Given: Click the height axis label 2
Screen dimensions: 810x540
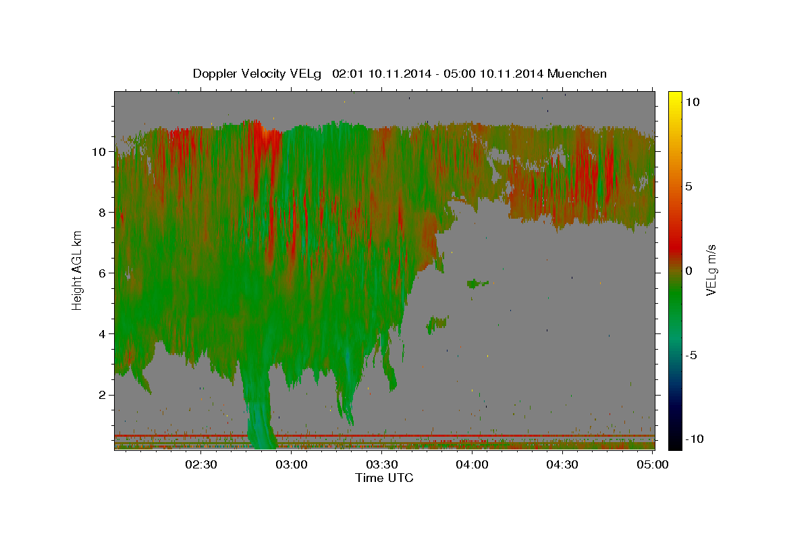Looking at the screenshot, I should [x=103, y=395].
